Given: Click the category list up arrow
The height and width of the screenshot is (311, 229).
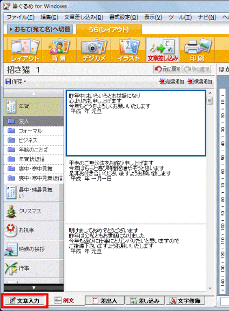Looking at the screenshot, I should pyautogui.click(x=33, y=93).
